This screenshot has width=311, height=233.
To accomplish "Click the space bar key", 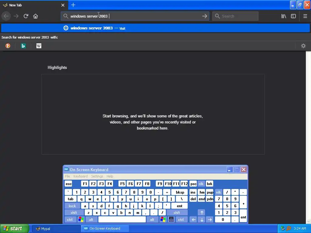I will 122,220.
